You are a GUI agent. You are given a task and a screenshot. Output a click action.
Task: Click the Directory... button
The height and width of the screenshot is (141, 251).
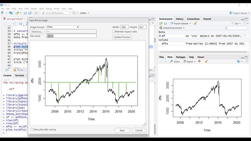tap(37, 32)
